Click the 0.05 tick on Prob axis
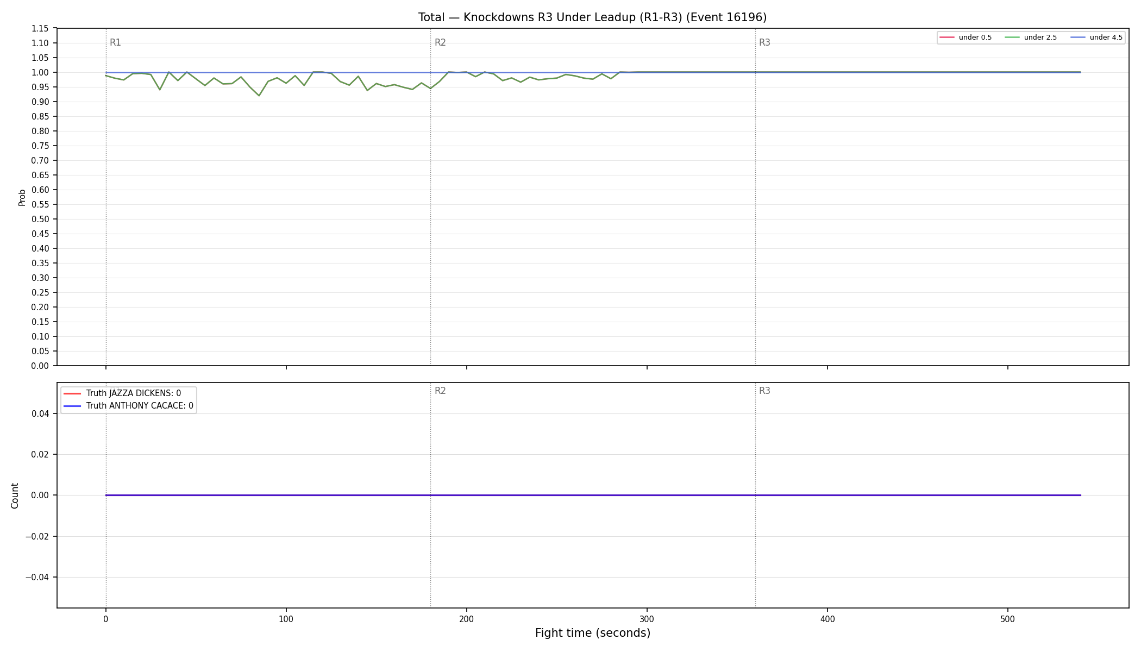1141x652 pixels. [x=40, y=352]
